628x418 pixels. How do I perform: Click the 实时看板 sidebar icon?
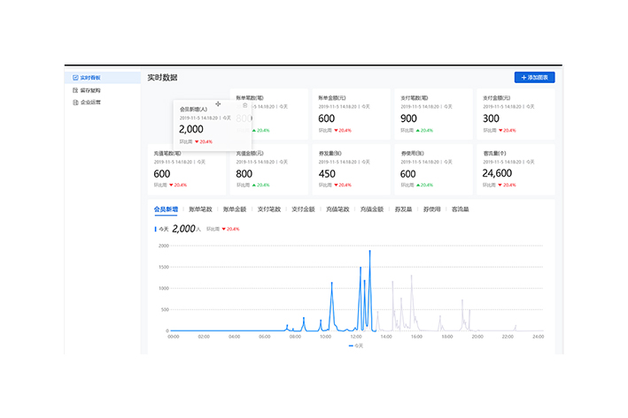(x=75, y=78)
